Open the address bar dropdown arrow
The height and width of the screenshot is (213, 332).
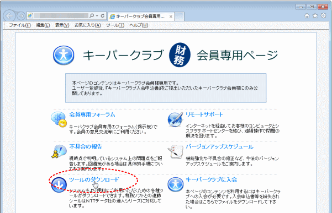tap(97, 16)
